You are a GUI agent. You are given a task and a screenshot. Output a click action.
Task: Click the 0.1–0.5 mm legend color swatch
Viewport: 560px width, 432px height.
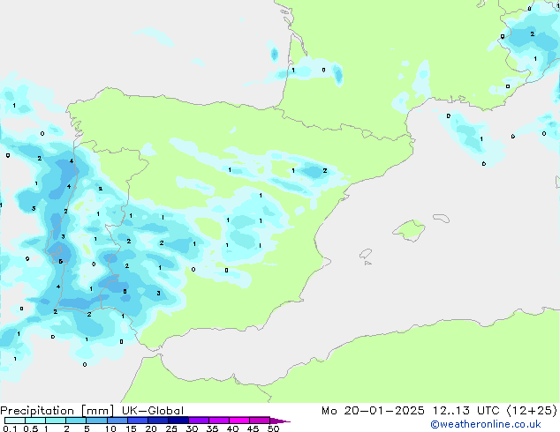(15, 421)
